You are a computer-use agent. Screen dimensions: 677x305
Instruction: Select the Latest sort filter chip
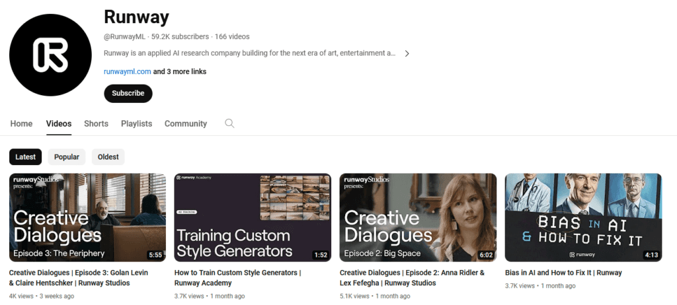26,157
